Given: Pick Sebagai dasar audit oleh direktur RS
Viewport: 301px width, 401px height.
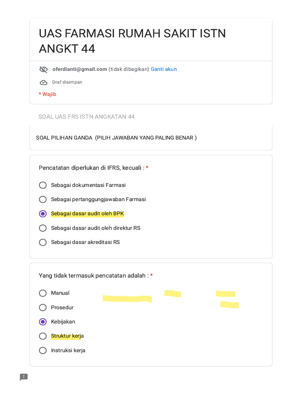Looking at the screenshot, I should coord(43,228).
